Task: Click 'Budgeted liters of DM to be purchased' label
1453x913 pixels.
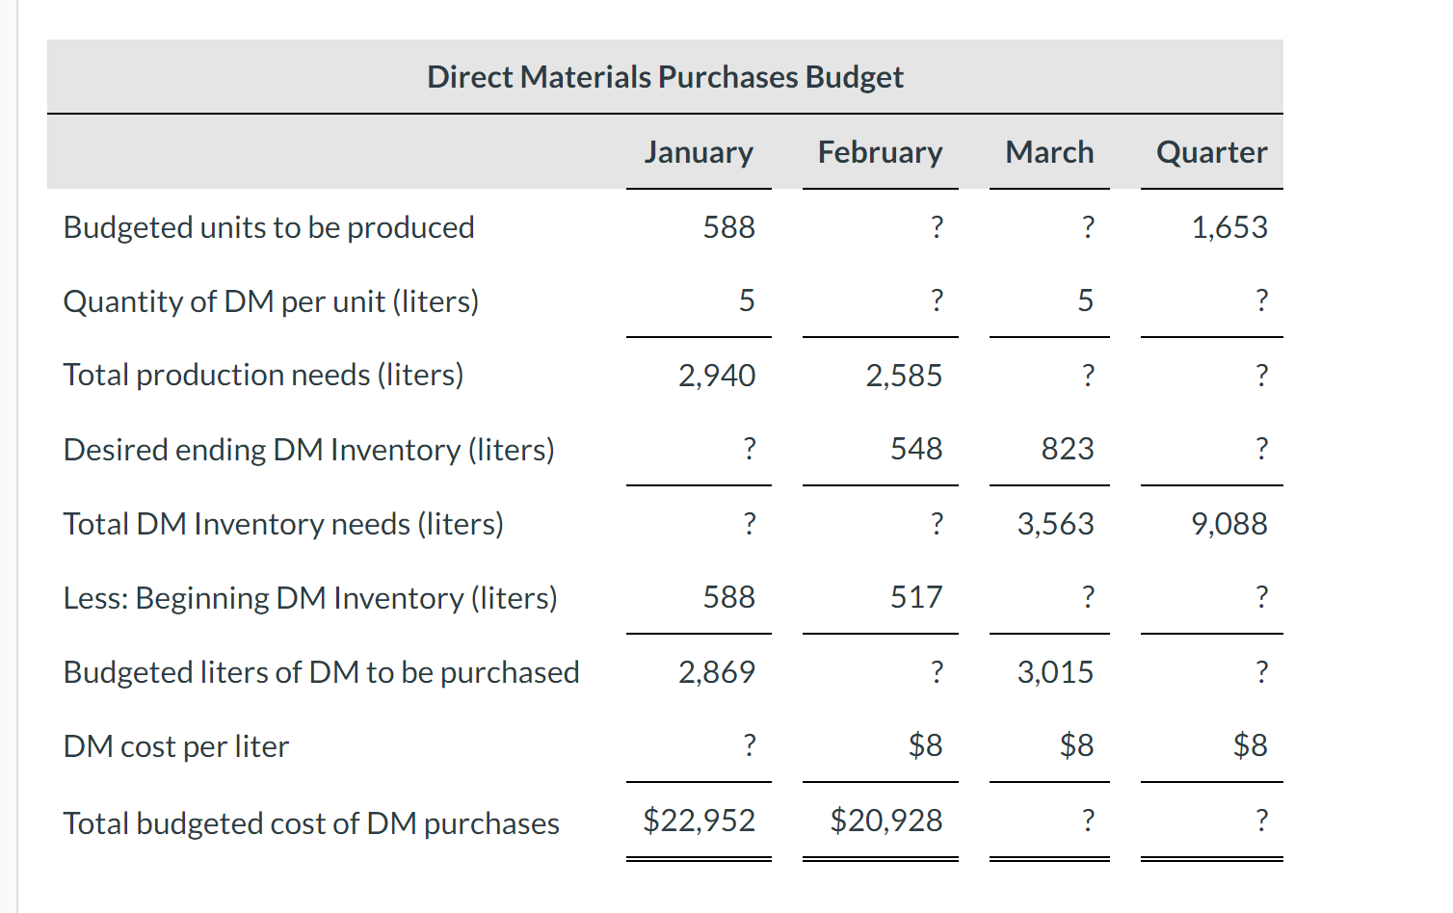Action: [321, 672]
